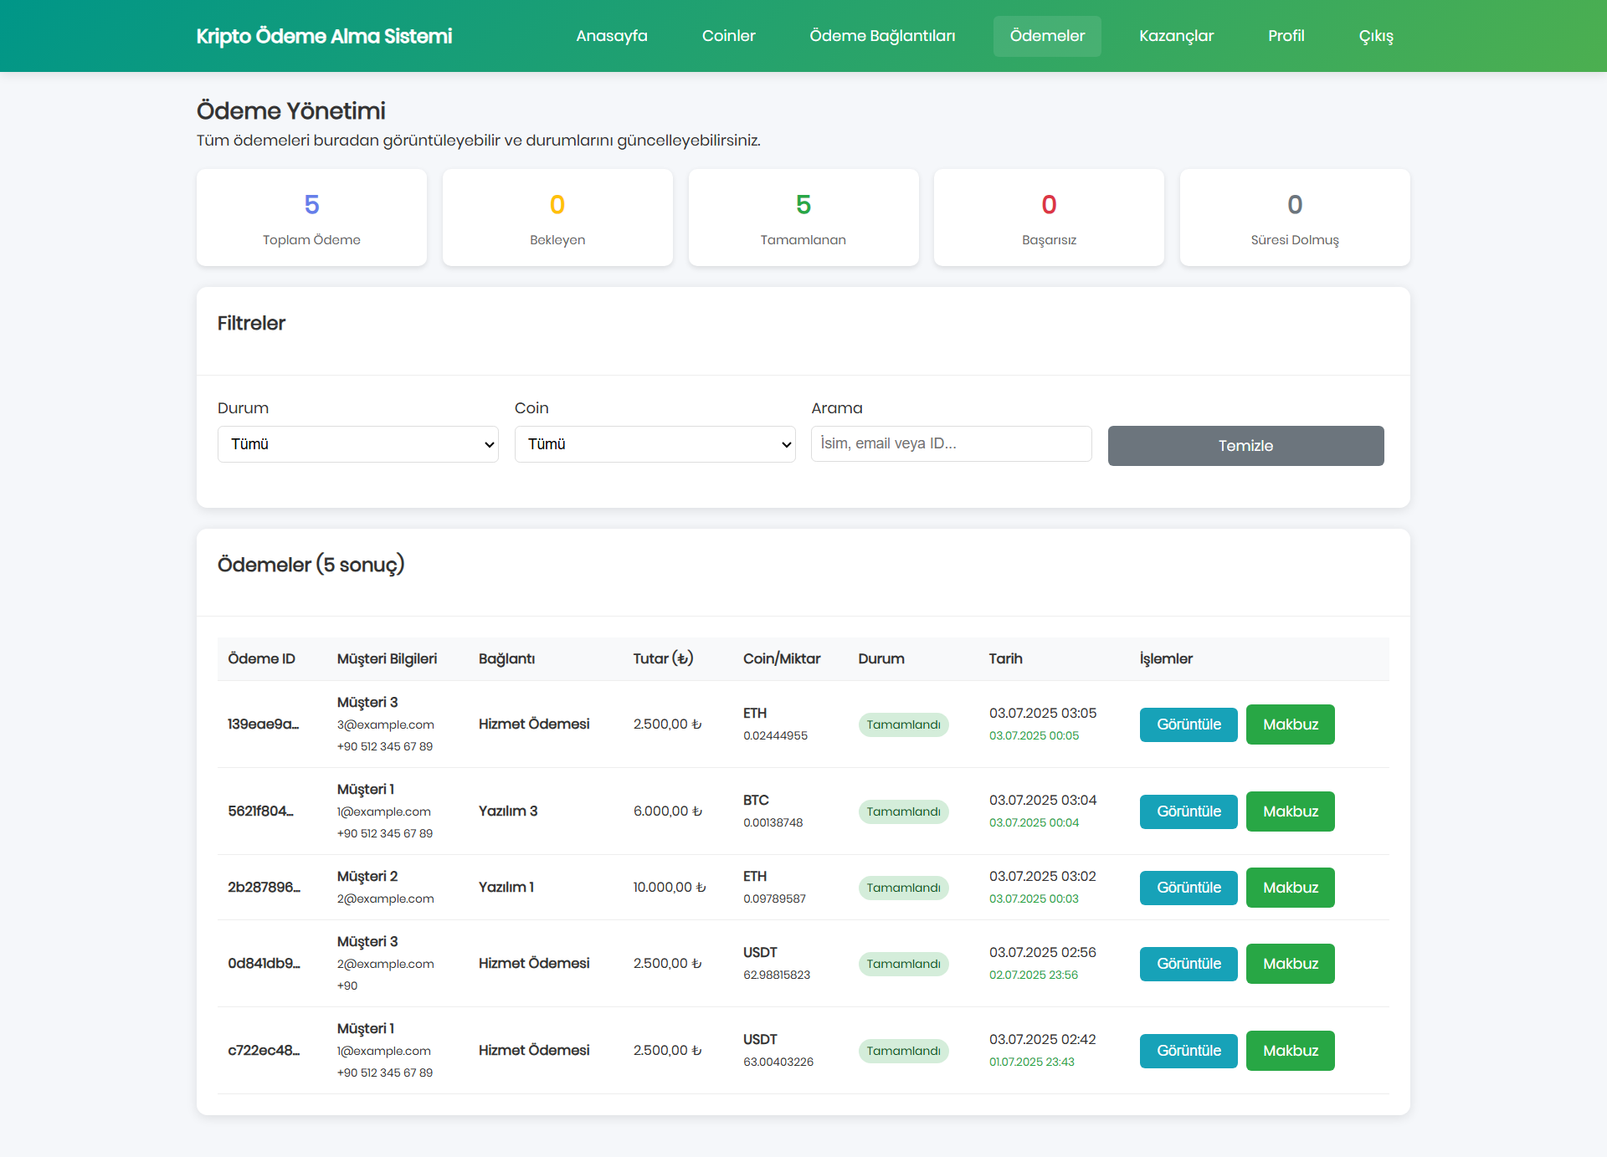1607x1157 pixels.
Task: Open the Coinler navigation item
Action: 728,36
